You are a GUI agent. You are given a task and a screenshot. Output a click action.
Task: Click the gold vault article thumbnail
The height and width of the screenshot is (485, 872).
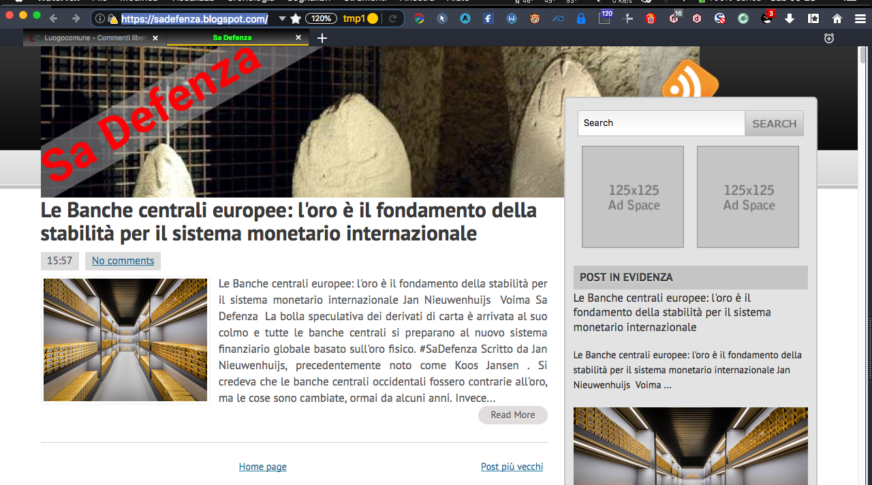(125, 340)
